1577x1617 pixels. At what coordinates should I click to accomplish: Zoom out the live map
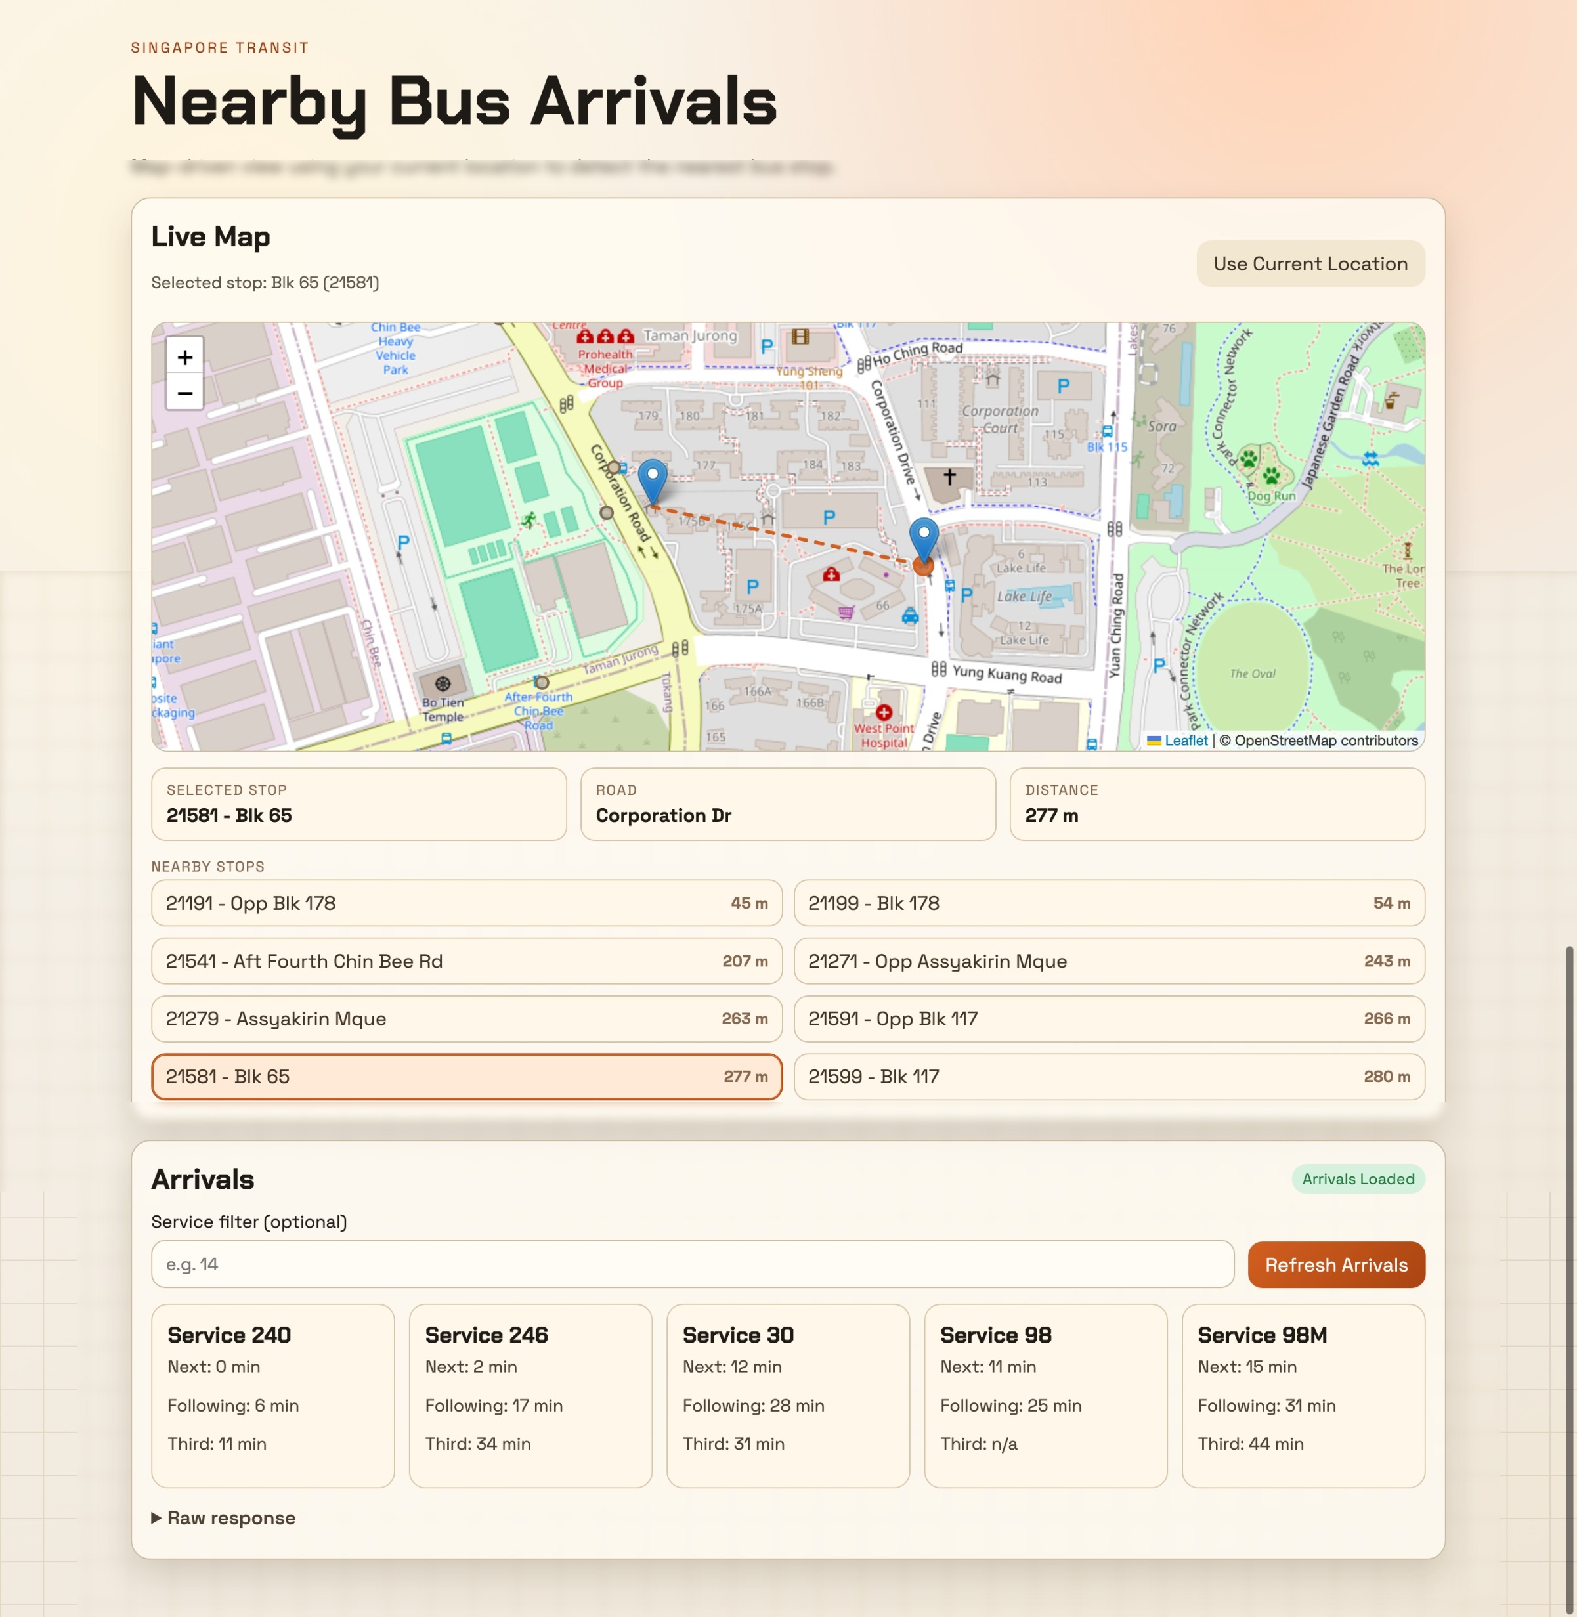pos(184,393)
